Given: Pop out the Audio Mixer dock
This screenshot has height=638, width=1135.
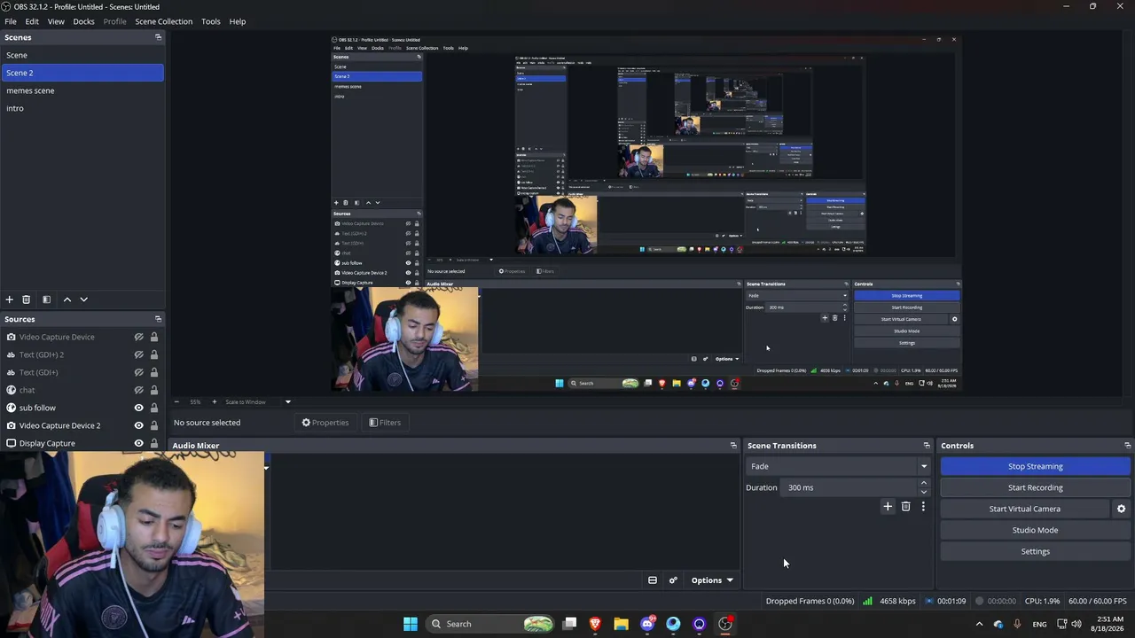Looking at the screenshot, I should pyautogui.click(x=733, y=446).
